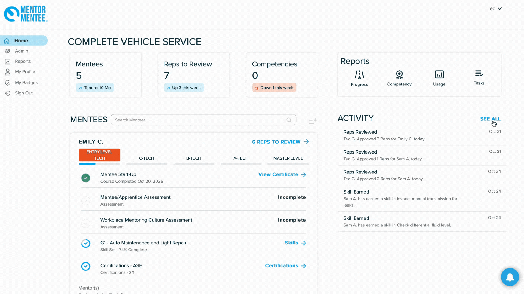Click the Mentor Mentee logo
The width and height of the screenshot is (524, 294).
tap(25, 14)
